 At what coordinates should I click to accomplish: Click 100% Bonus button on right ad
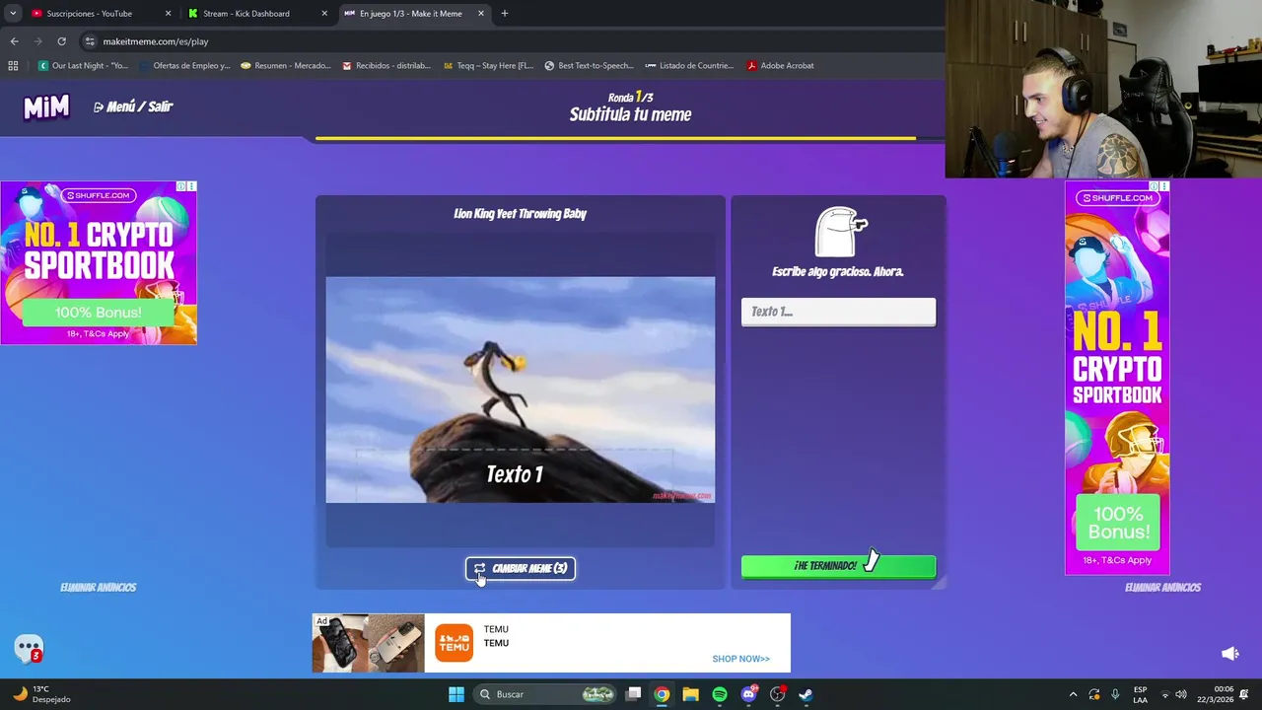coord(1118,523)
